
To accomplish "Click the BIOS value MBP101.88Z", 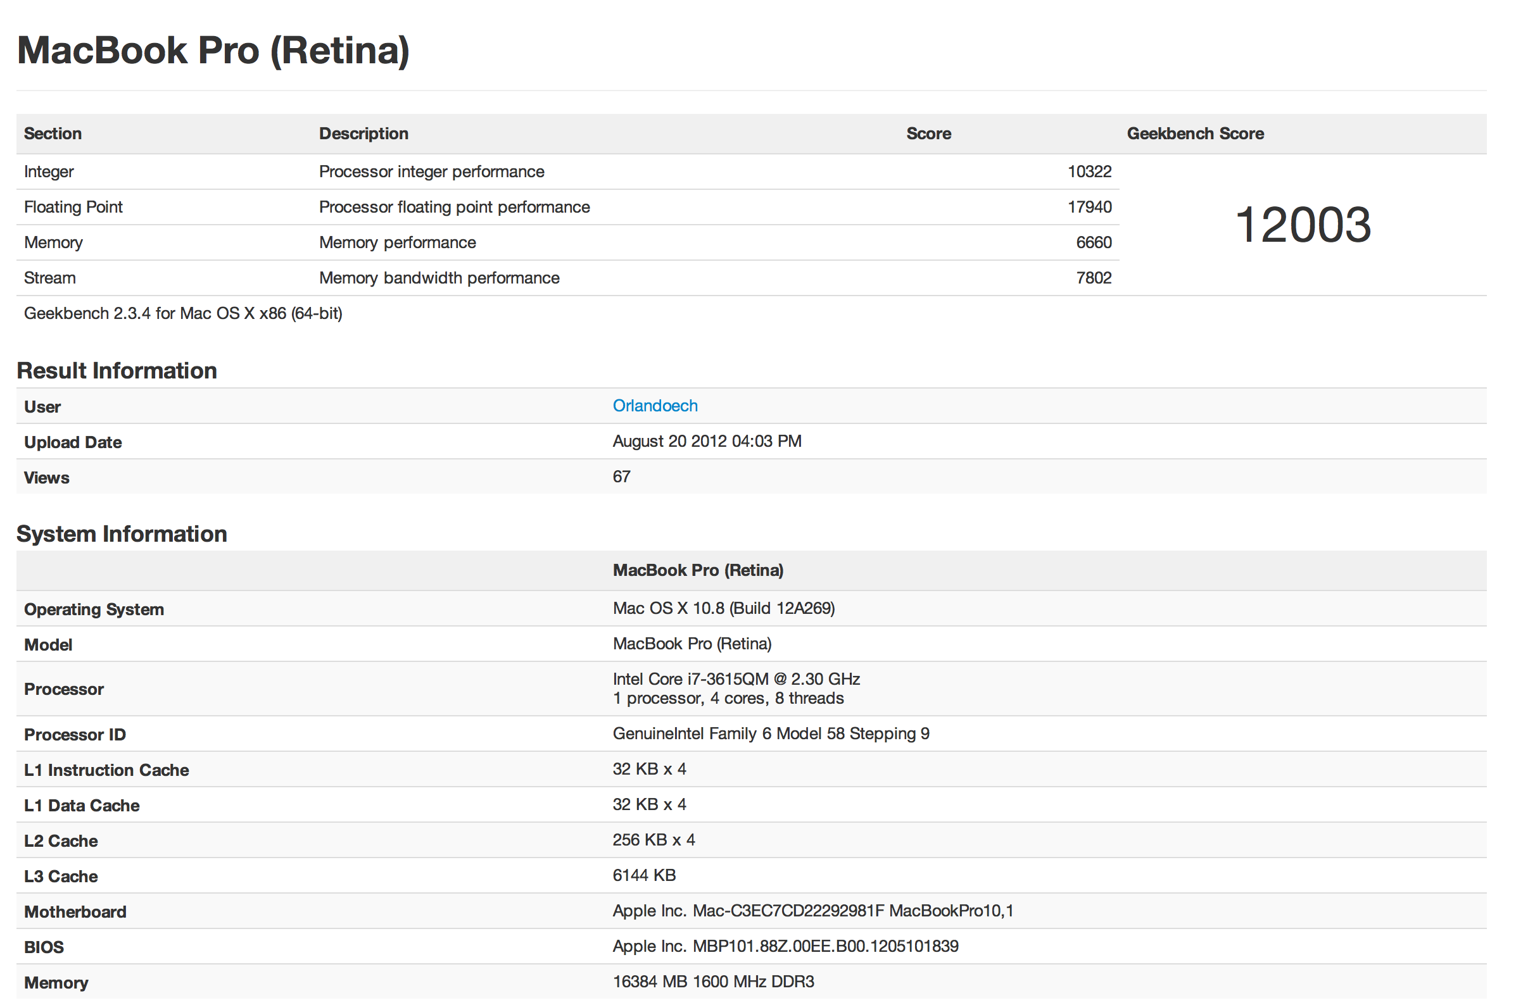I will pyautogui.click(x=786, y=946).
